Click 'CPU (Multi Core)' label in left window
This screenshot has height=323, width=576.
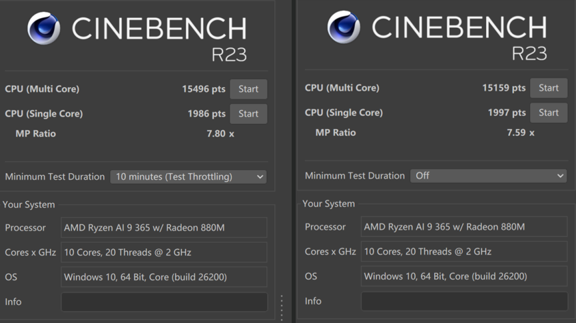(42, 89)
